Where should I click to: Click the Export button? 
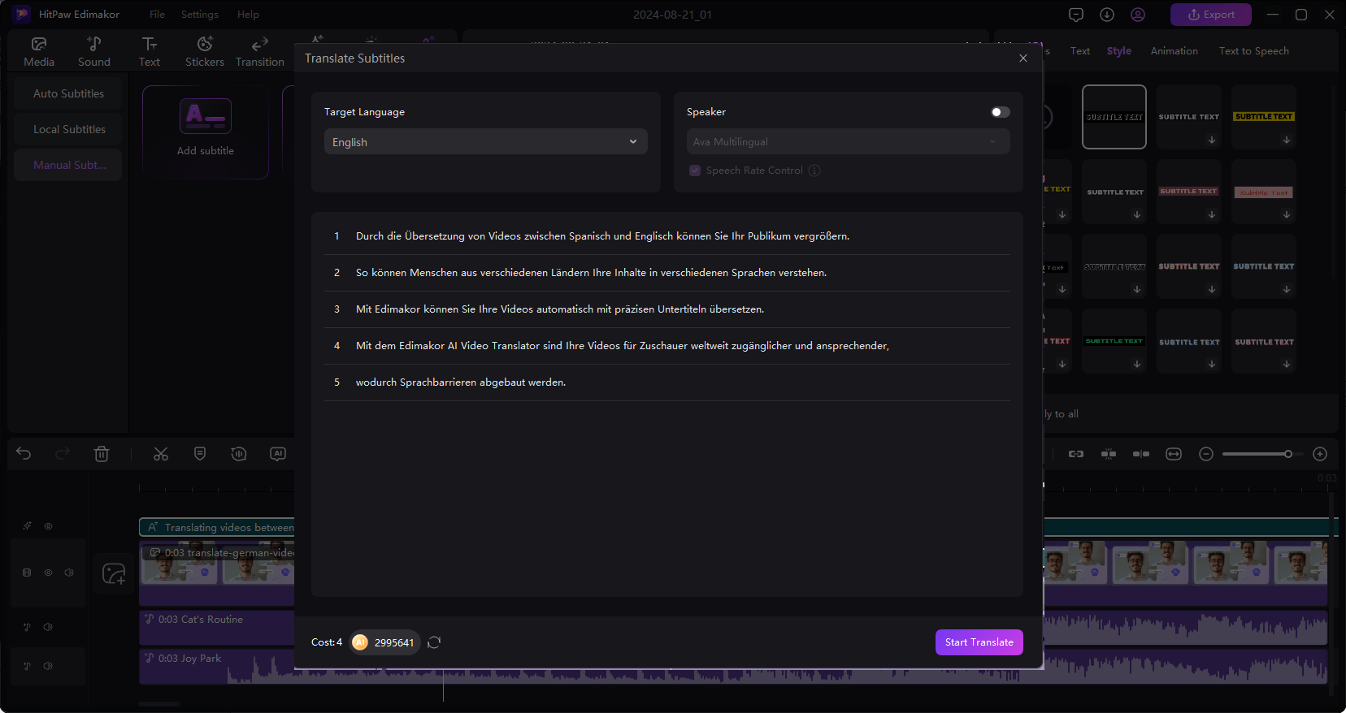(x=1211, y=15)
